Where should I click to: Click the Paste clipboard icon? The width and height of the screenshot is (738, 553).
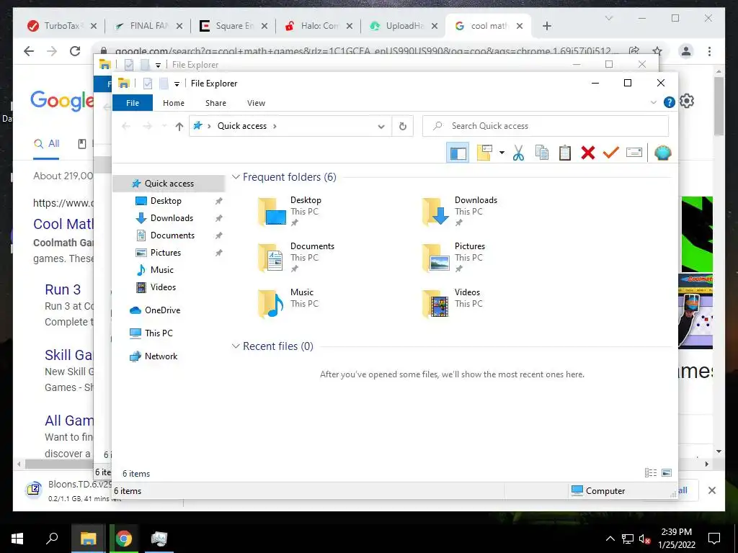pyautogui.click(x=565, y=153)
